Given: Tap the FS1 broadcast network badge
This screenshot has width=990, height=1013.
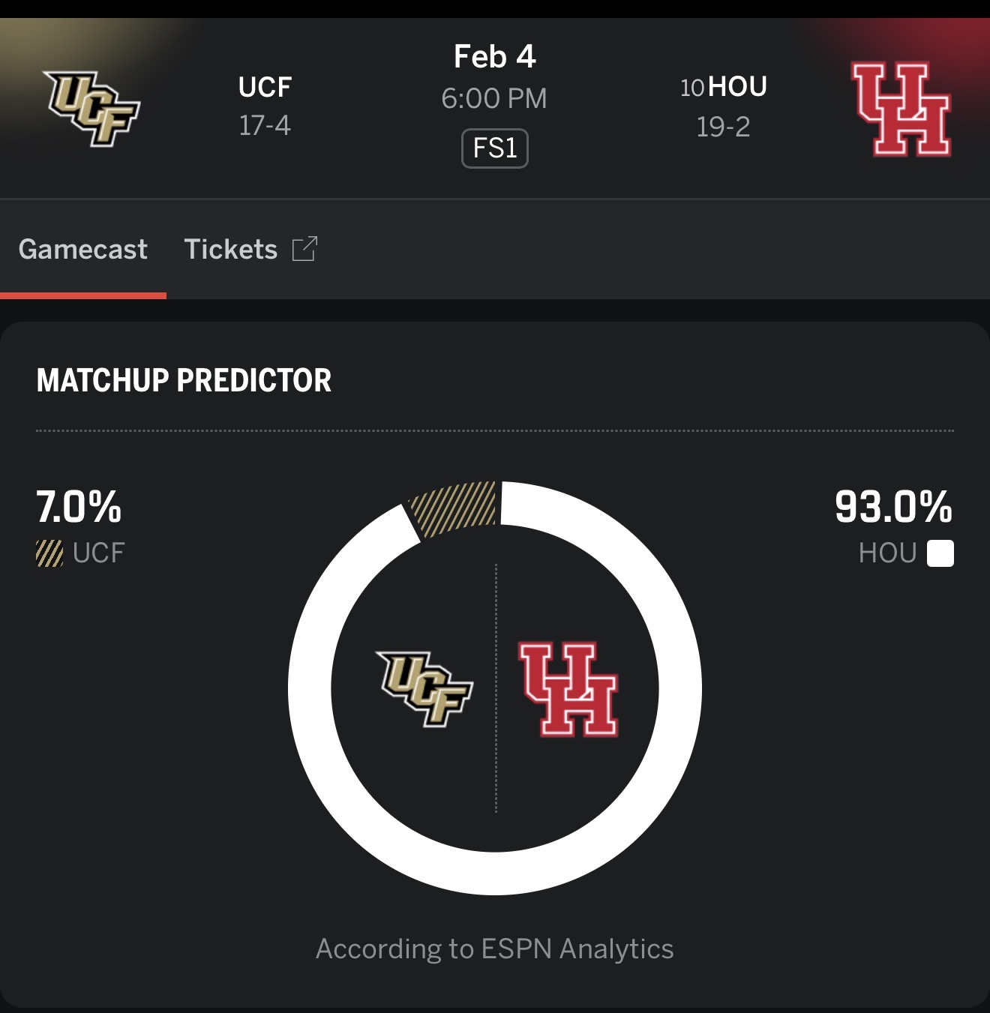Looking at the screenshot, I should click(x=494, y=148).
